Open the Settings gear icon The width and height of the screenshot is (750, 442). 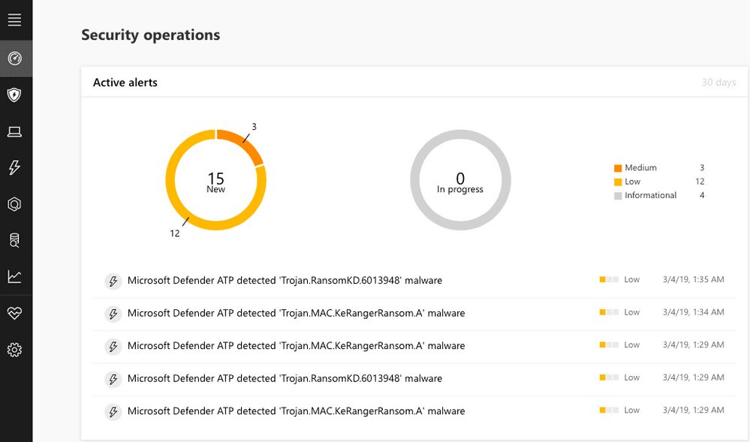pyautogui.click(x=14, y=350)
